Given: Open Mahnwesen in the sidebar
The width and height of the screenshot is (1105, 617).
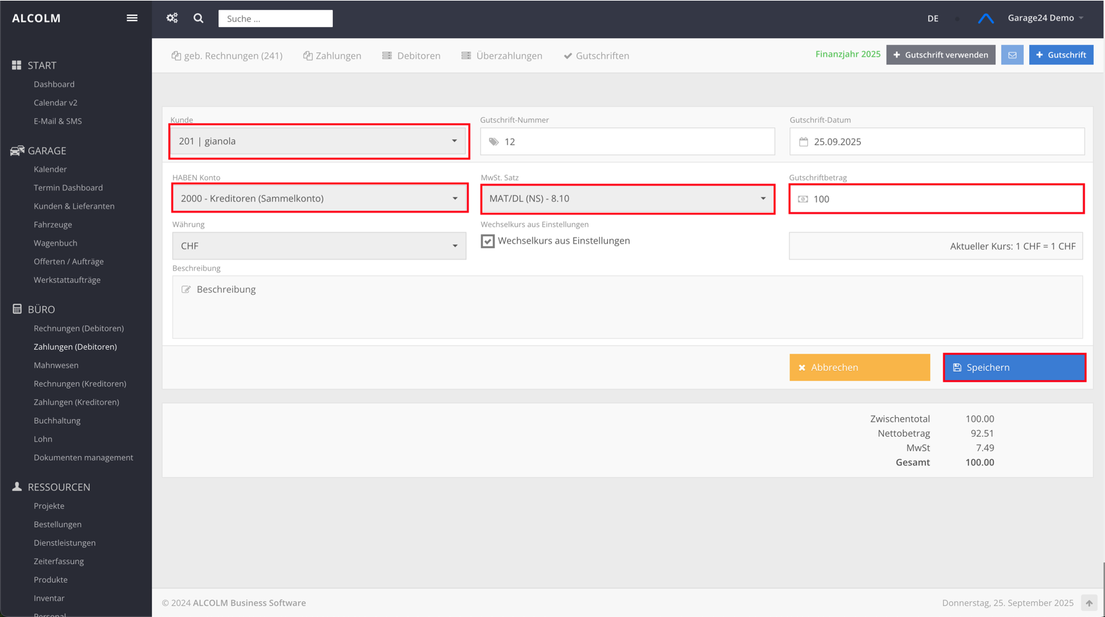Looking at the screenshot, I should point(56,365).
